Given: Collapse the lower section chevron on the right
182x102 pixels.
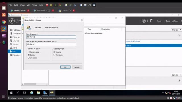Looking at the screenshot, I should (x=179, y=80).
